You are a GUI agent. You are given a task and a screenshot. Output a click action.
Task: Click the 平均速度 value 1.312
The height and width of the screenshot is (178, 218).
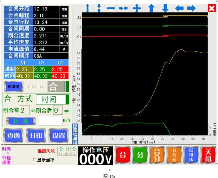[47, 42]
